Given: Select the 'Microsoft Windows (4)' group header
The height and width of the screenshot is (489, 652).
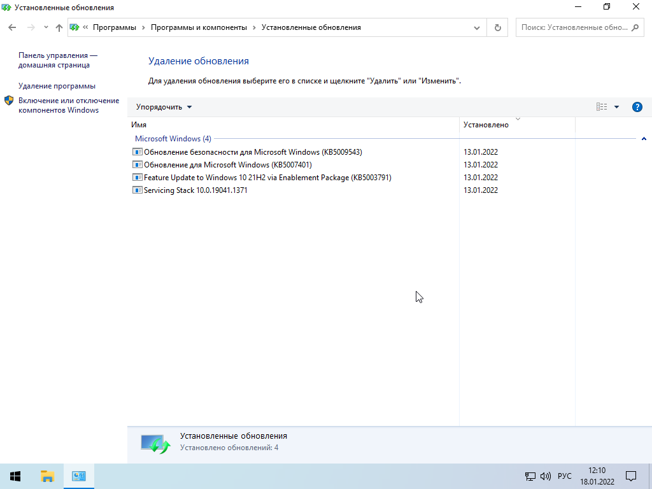Looking at the screenshot, I should tap(173, 138).
